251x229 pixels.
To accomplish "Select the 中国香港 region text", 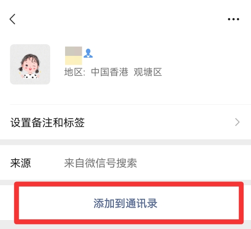I will point(110,72).
